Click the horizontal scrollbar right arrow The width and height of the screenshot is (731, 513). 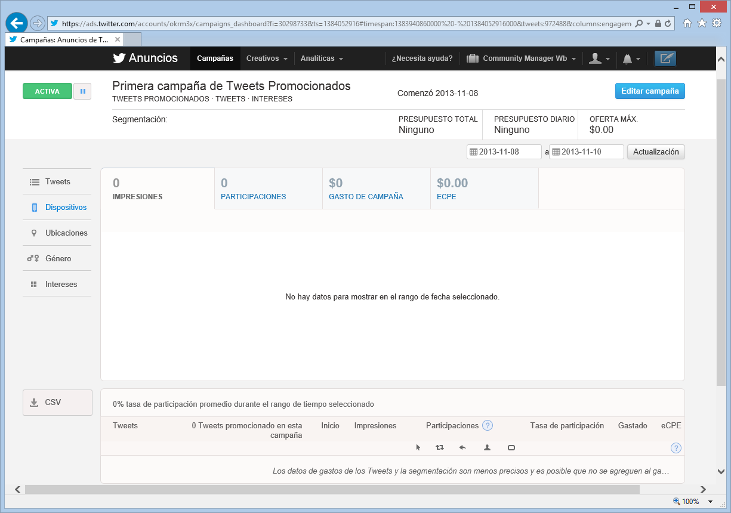pyautogui.click(x=704, y=489)
